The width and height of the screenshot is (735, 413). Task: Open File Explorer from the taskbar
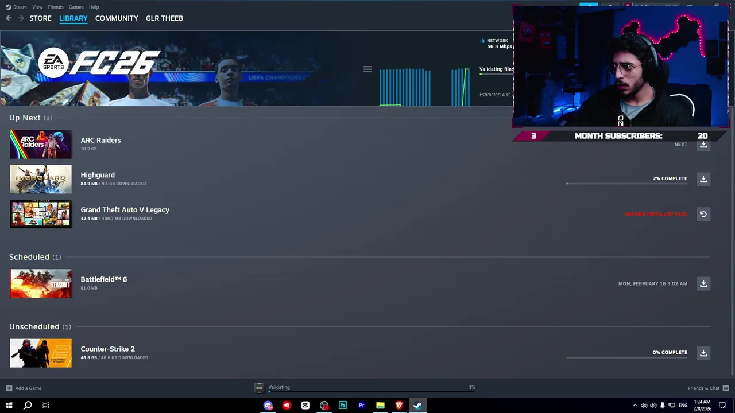[x=380, y=406]
